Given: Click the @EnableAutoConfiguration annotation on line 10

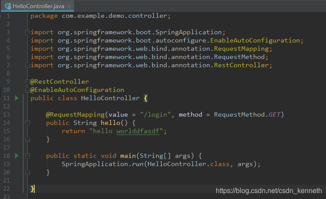Looking at the screenshot, I should (x=77, y=90).
